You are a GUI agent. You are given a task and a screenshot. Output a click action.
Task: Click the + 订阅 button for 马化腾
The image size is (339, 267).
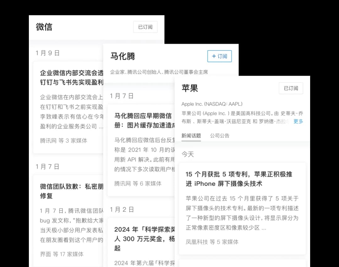tap(219, 56)
